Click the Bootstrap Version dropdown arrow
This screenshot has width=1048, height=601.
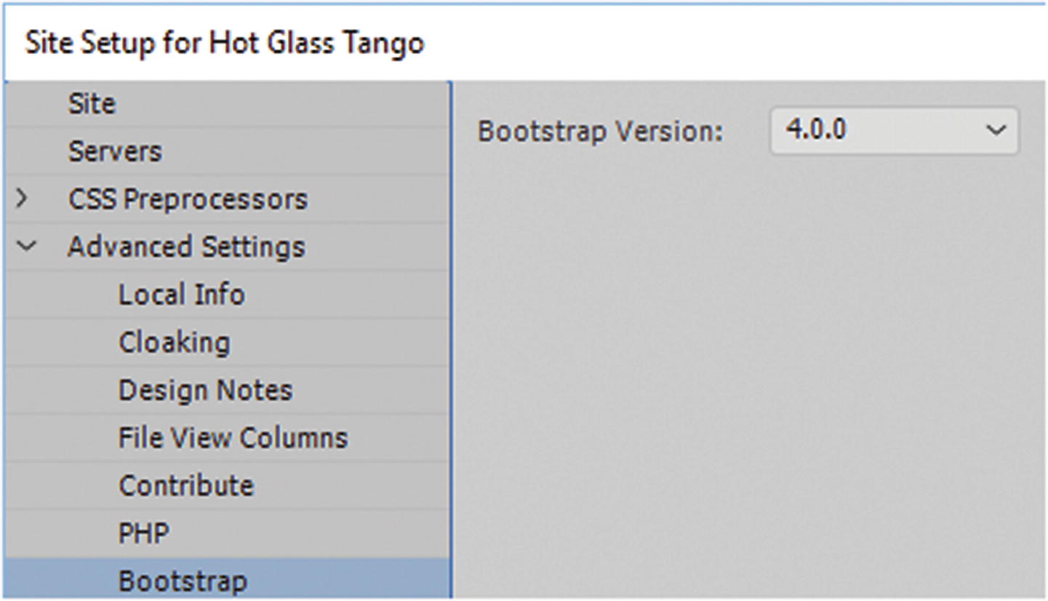[996, 131]
